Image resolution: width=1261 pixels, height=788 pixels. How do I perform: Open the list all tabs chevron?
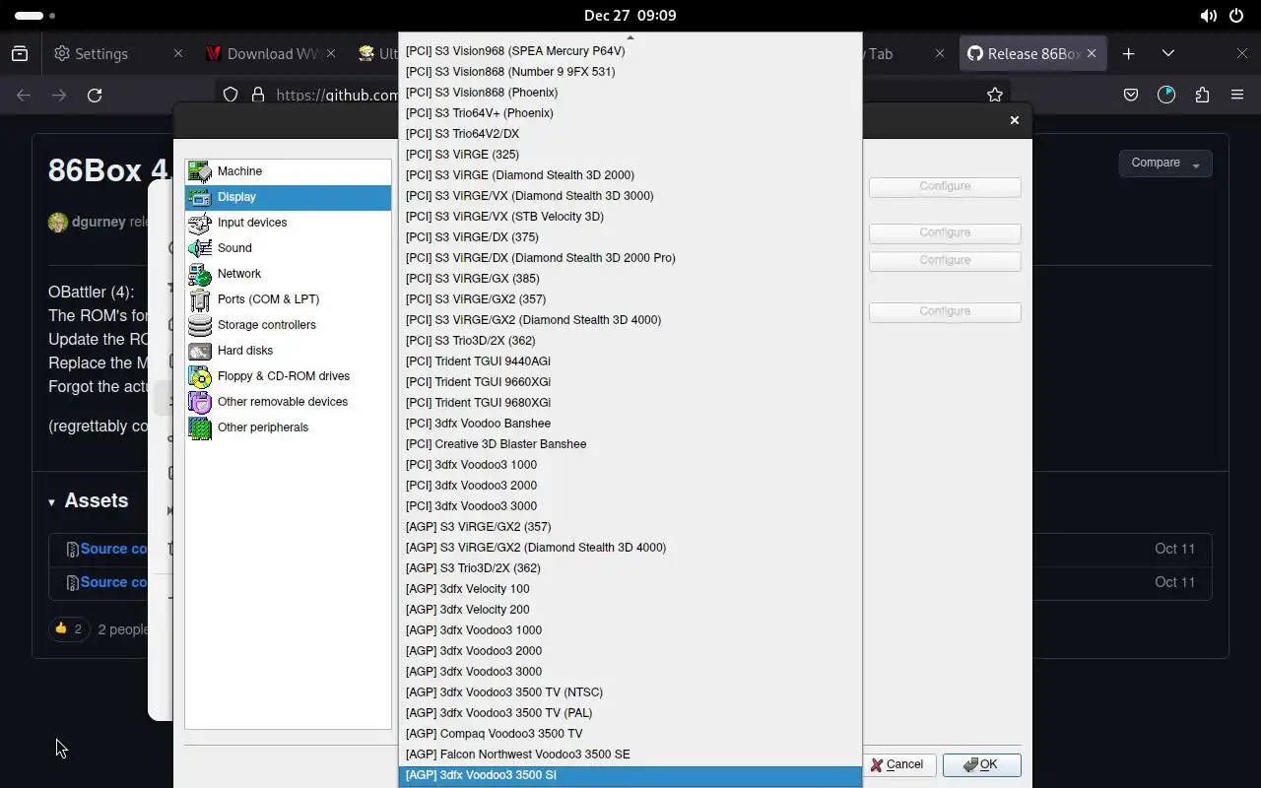pyautogui.click(x=1168, y=53)
